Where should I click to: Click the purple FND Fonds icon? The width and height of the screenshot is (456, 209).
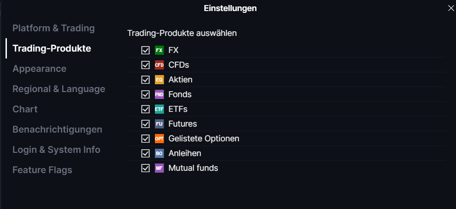160,94
